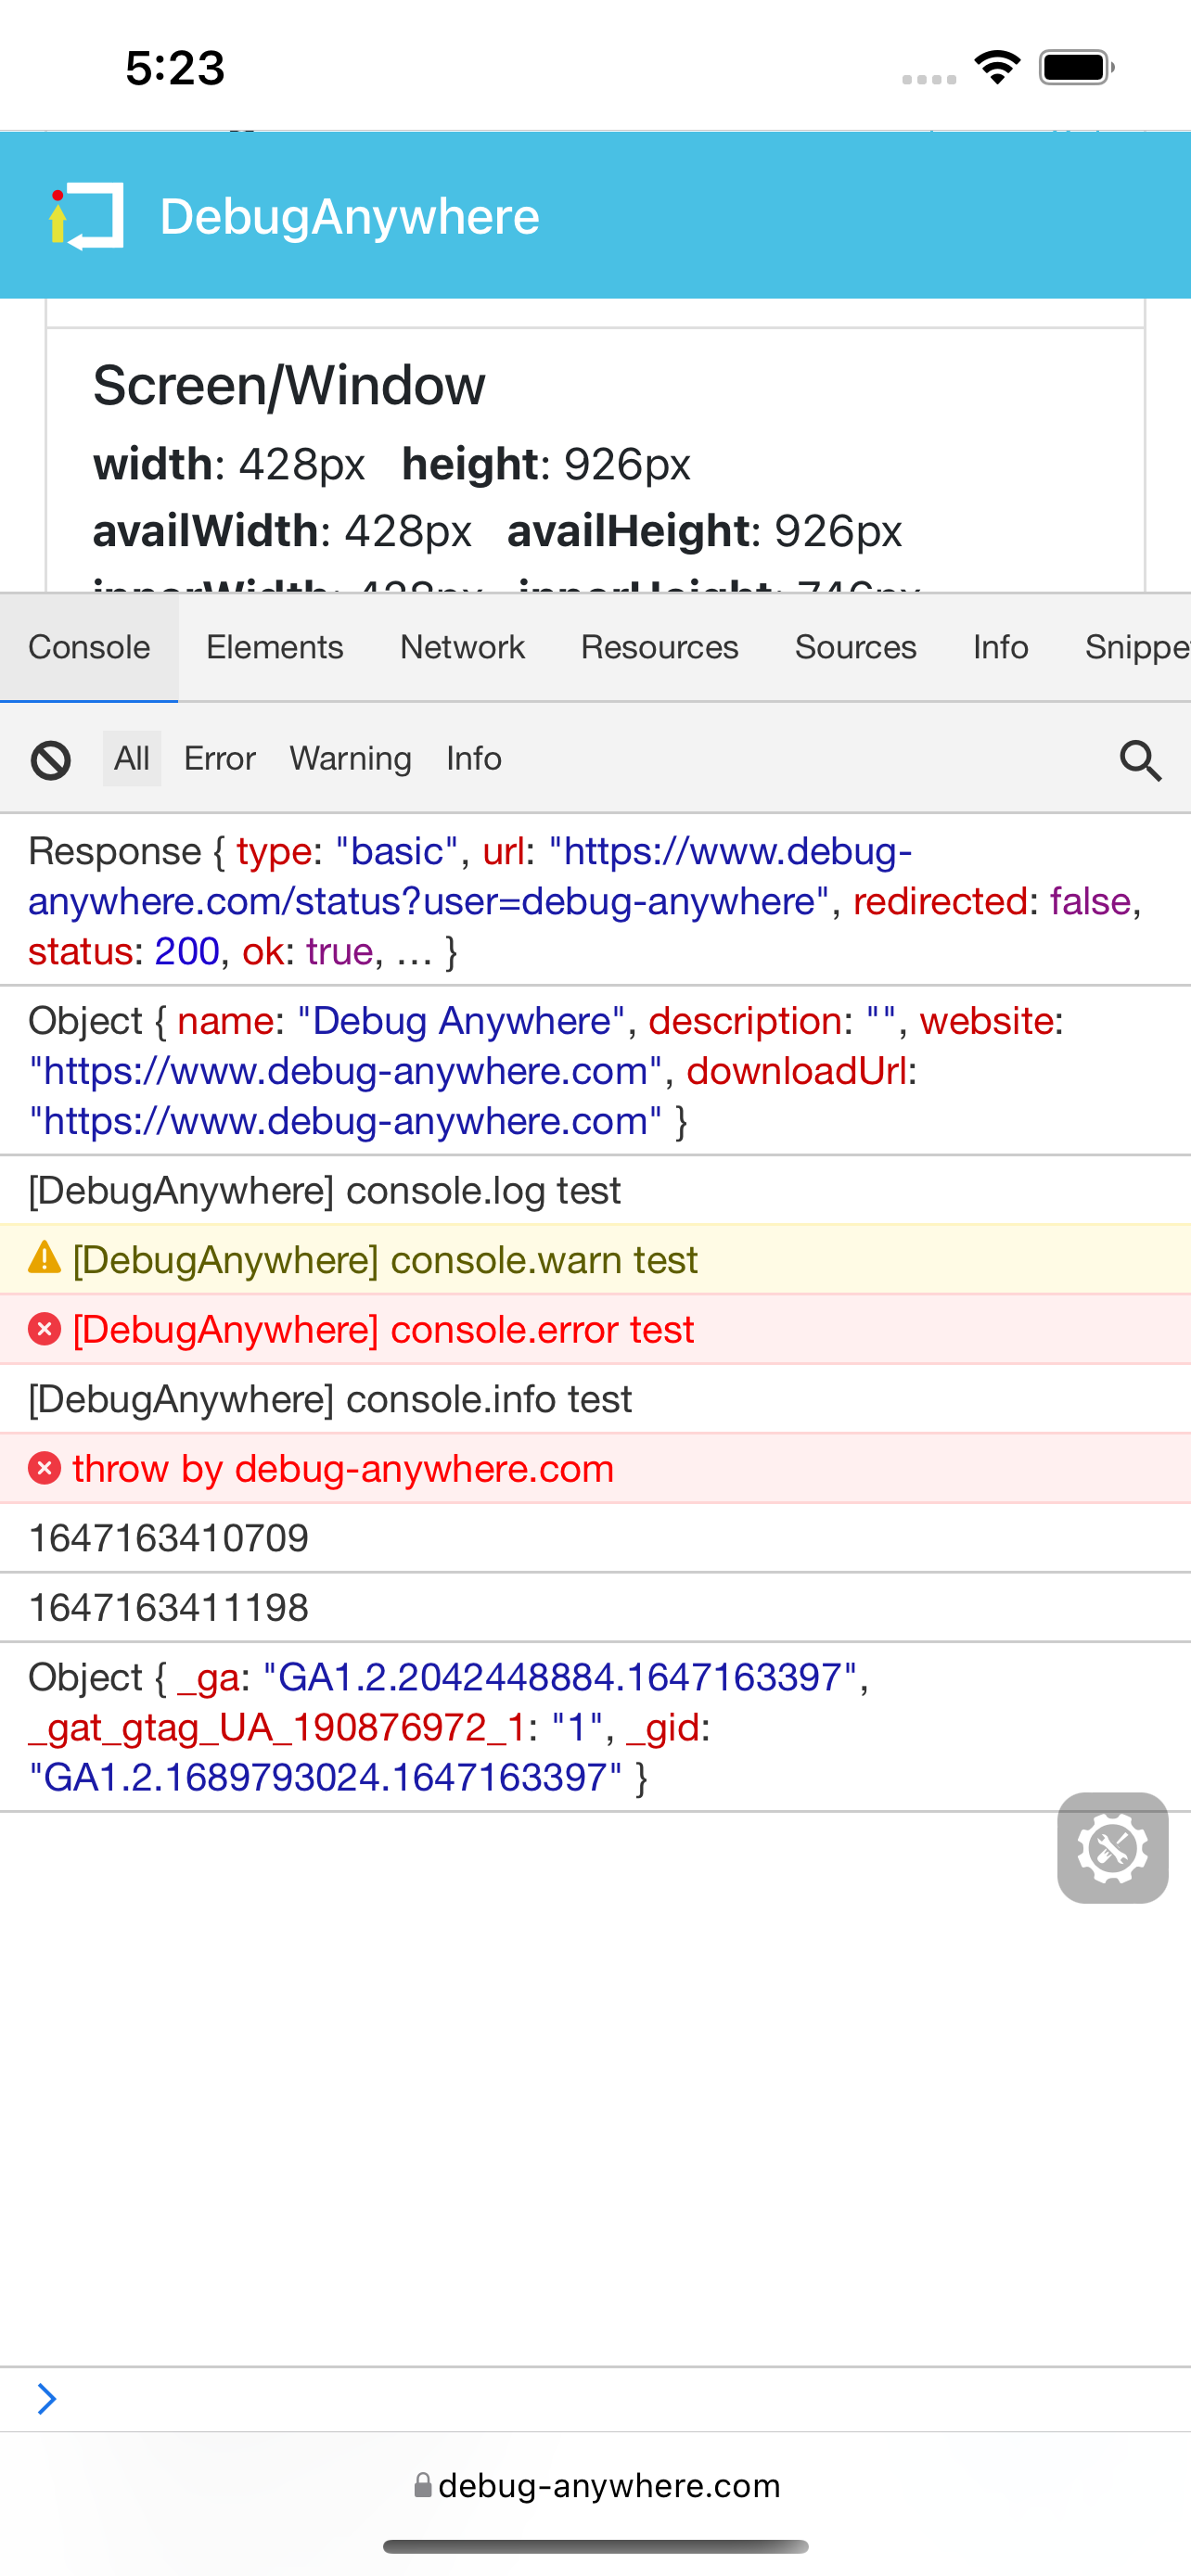Select the All log filter

click(132, 759)
